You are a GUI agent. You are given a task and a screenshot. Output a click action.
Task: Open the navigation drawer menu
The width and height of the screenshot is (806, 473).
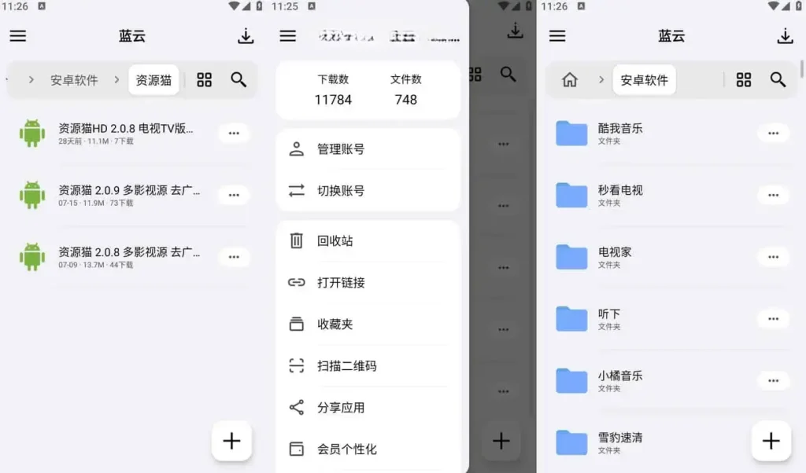17,35
